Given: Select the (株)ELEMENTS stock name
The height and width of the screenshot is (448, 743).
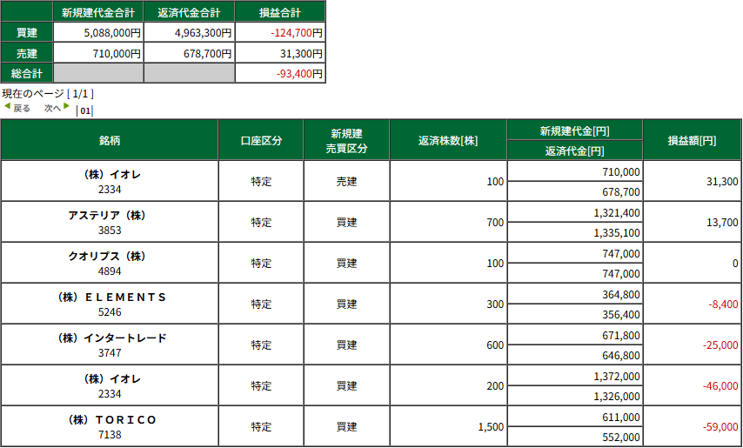Looking at the screenshot, I should point(110,297).
